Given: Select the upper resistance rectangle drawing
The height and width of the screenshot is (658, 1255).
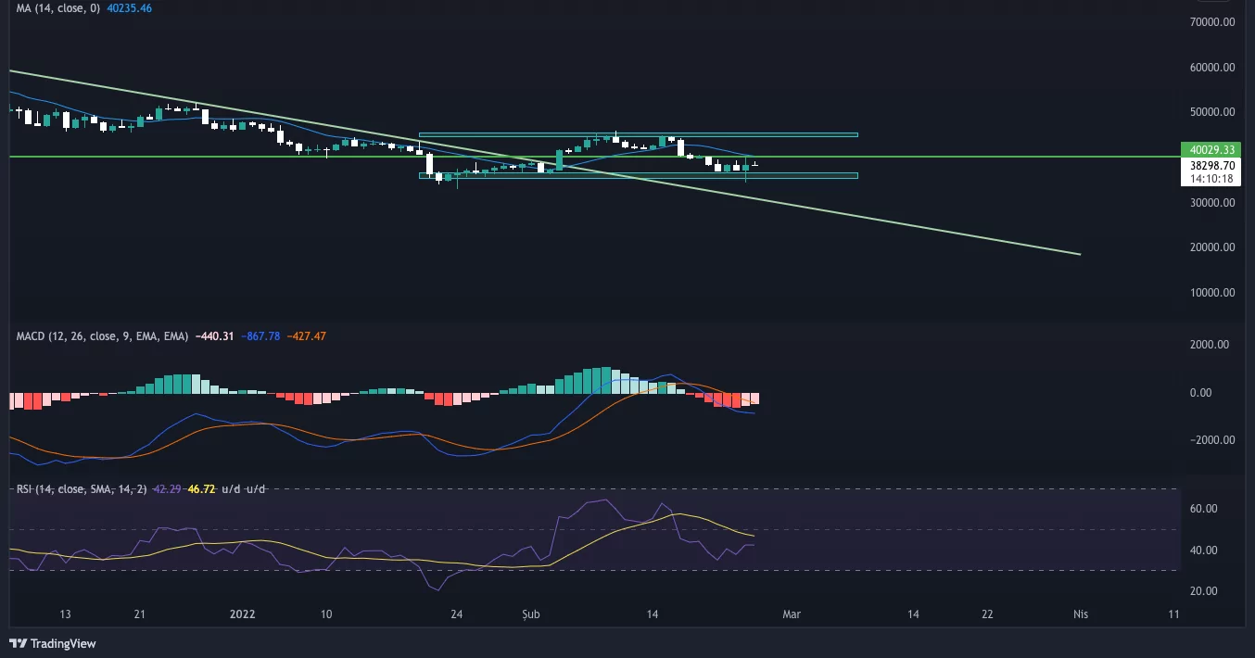Looking at the screenshot, I should (638, 135).
